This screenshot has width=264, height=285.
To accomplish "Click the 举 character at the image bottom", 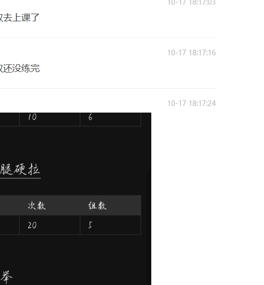I will tap(7, 277).
